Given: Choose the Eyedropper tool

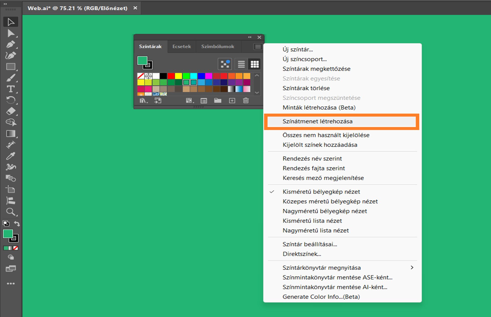Looking at the screenshot, I should click(x=10, y=156).
